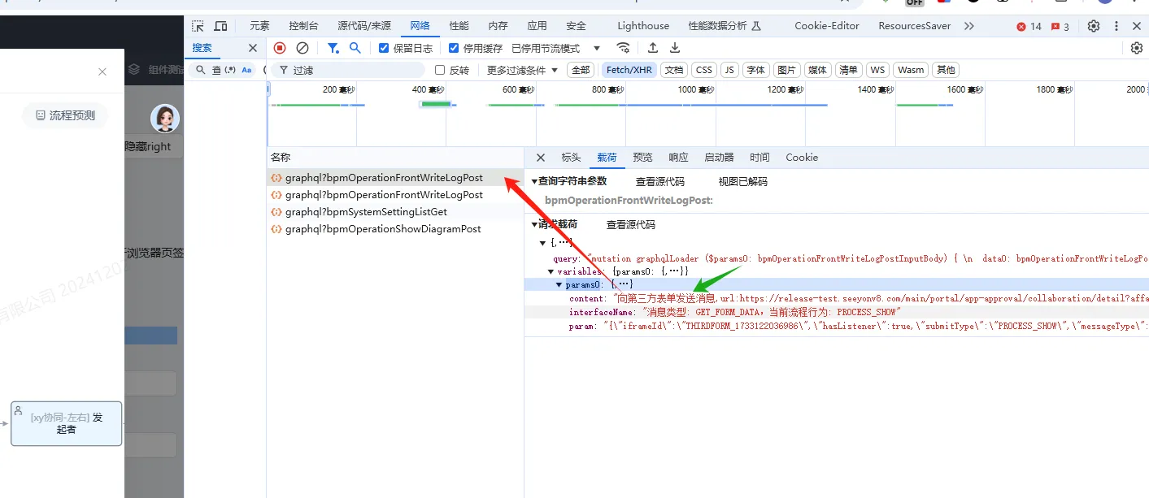Open DevTools settings gear

pyautogui.click(x=1094, y=26)
